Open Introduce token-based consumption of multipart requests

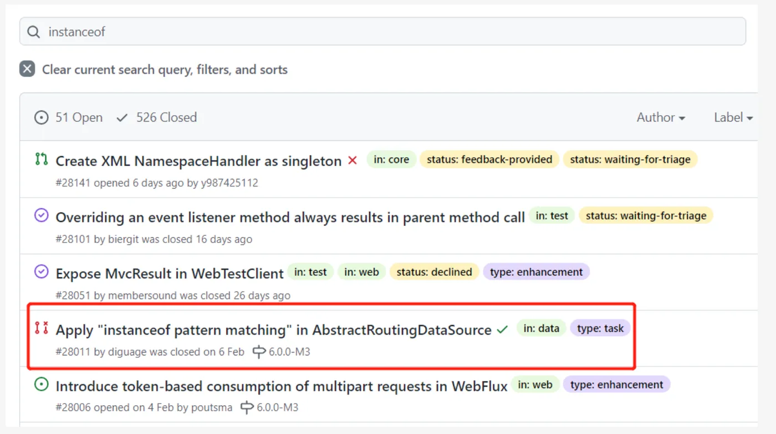pyautogui.click(x=282, y=386)
